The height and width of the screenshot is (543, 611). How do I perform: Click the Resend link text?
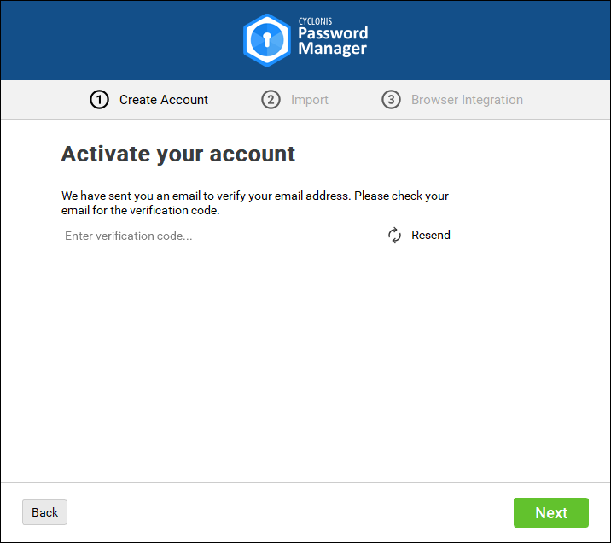pyautogui.click(x=430, y=236)
